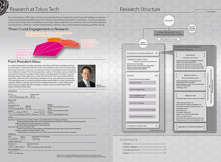Select 'School of Materials and Chemical Technology' bar
The height and width of the screenshot is (162, 221).
142,96
